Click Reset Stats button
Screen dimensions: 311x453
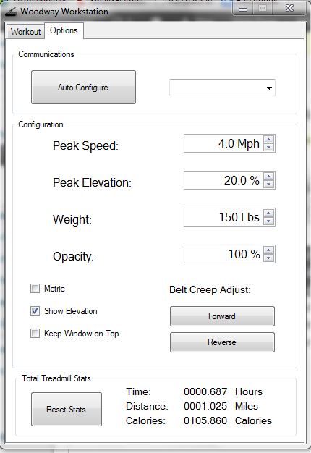pos(66,410)
